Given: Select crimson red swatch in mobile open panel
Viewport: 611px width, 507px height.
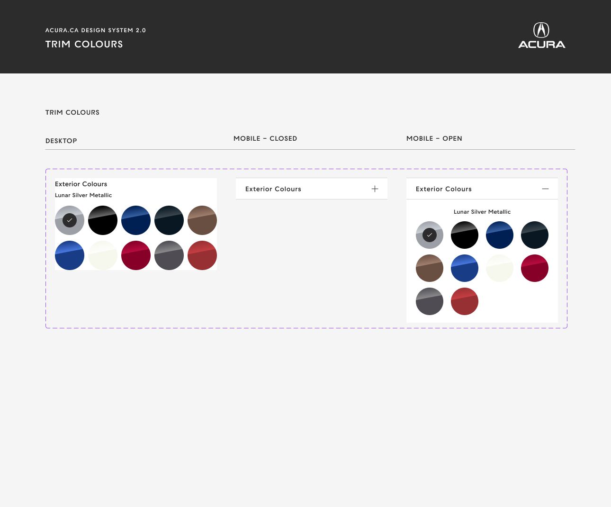Looking at the screenshot, I should 535,268.
